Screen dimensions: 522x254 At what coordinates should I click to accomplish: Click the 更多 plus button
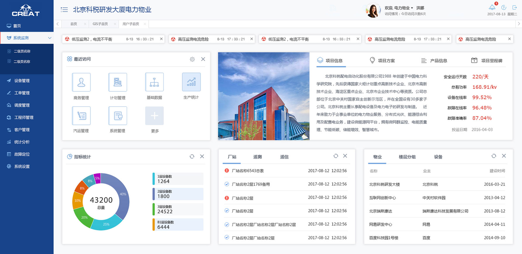[x=154, y=116]
